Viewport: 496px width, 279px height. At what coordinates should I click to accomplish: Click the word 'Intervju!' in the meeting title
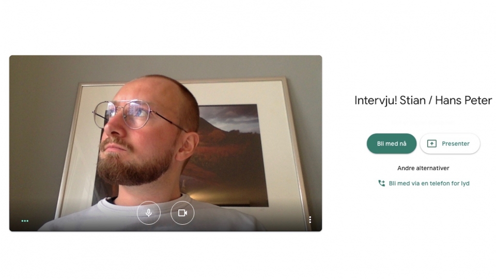point(376,101)
